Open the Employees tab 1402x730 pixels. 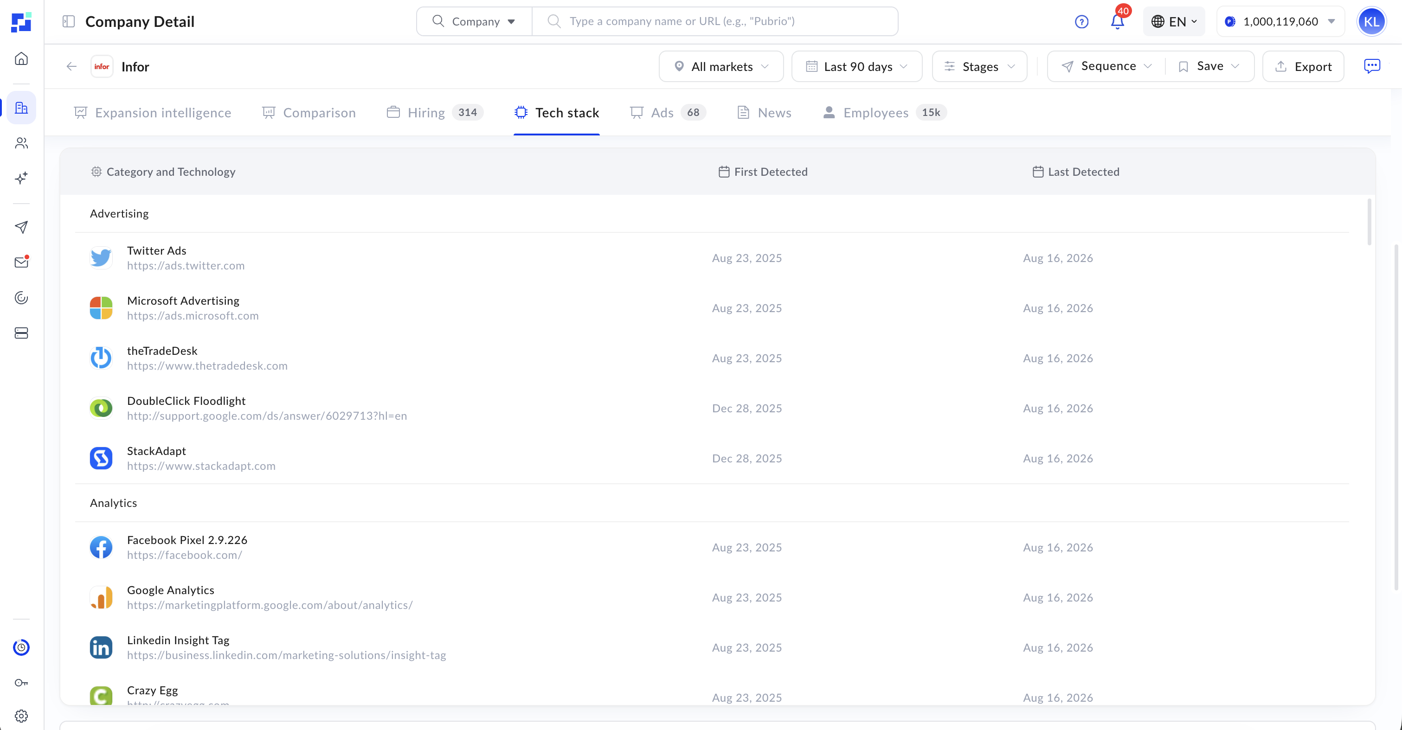pyautogui.click(x=884, y=113)
